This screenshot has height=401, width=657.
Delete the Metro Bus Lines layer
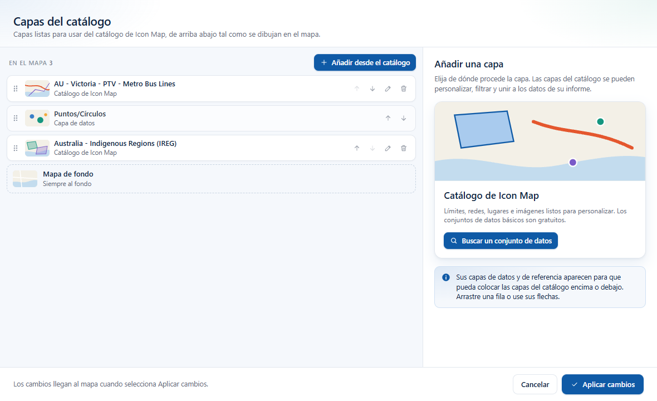pyautogui.click(x=404, y=89)
